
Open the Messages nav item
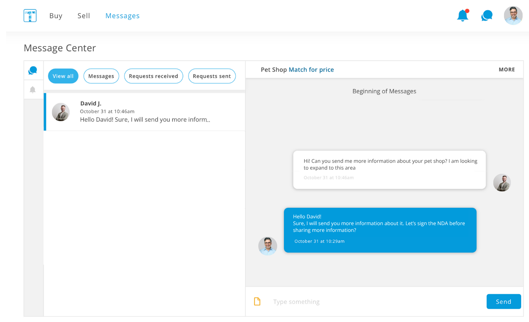(x=122, y=16)
